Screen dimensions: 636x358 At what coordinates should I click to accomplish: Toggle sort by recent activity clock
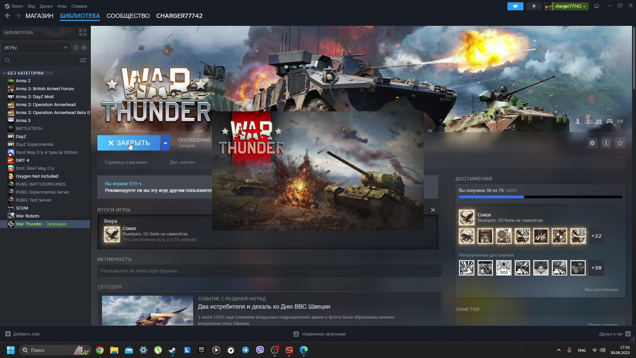pyautogui.click(x=76, y=48)
